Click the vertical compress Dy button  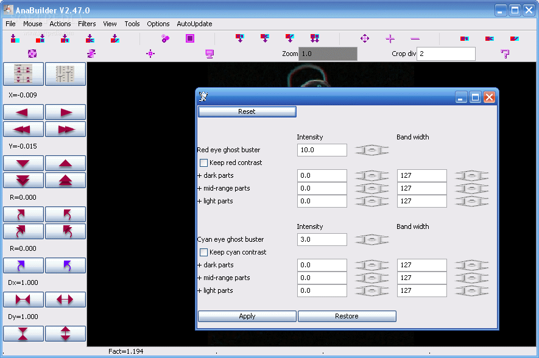23,334
